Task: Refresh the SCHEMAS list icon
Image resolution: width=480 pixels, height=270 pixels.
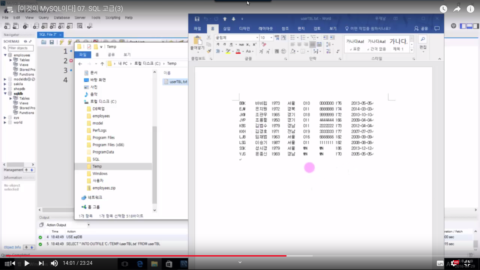Action: point(25,41)
